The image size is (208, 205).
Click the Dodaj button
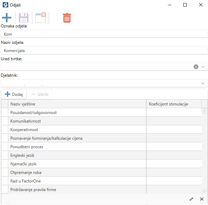coord(14,94)
